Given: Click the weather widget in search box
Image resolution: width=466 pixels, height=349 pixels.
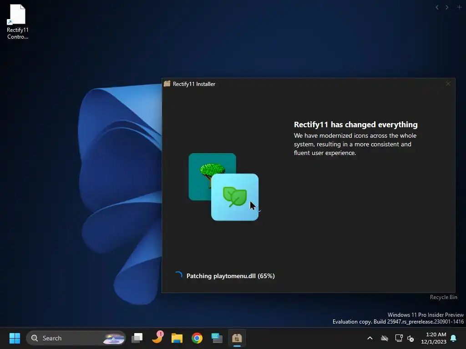Looking at the screenshot, I should pos(113,338).
